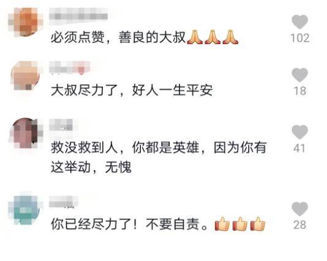
Task: Like the comment with 41 likes
Action: tap(299, 132)
